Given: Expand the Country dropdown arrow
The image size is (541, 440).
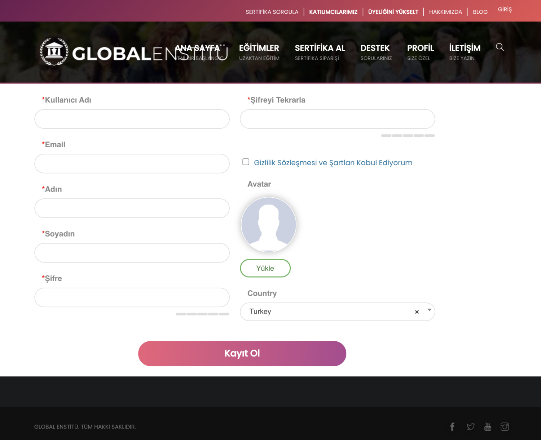Looking at the screenshot, I should click(x=429, y=310).
